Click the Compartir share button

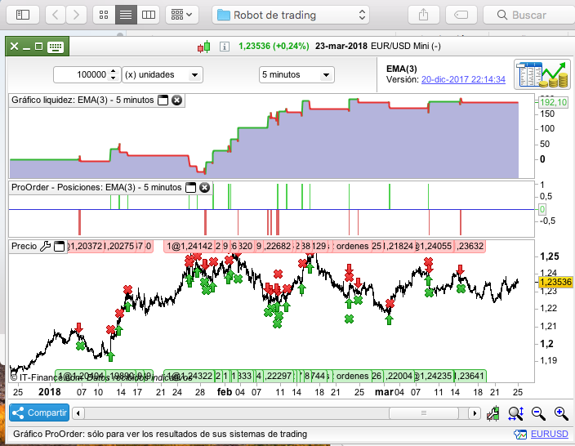pyautogui.click(x=38, y=413)
